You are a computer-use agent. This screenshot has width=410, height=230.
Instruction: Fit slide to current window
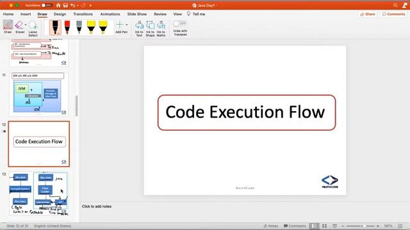point(400,226)
